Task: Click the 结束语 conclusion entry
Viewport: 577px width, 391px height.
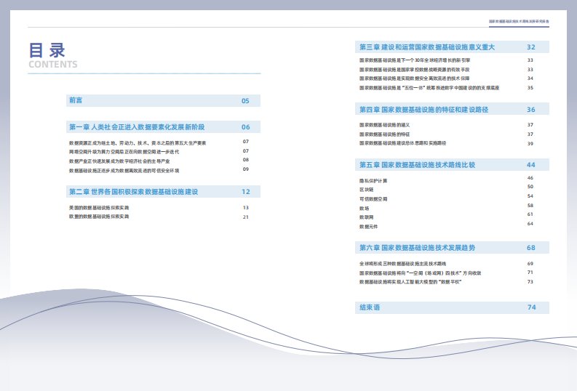Action: (370, 307)
